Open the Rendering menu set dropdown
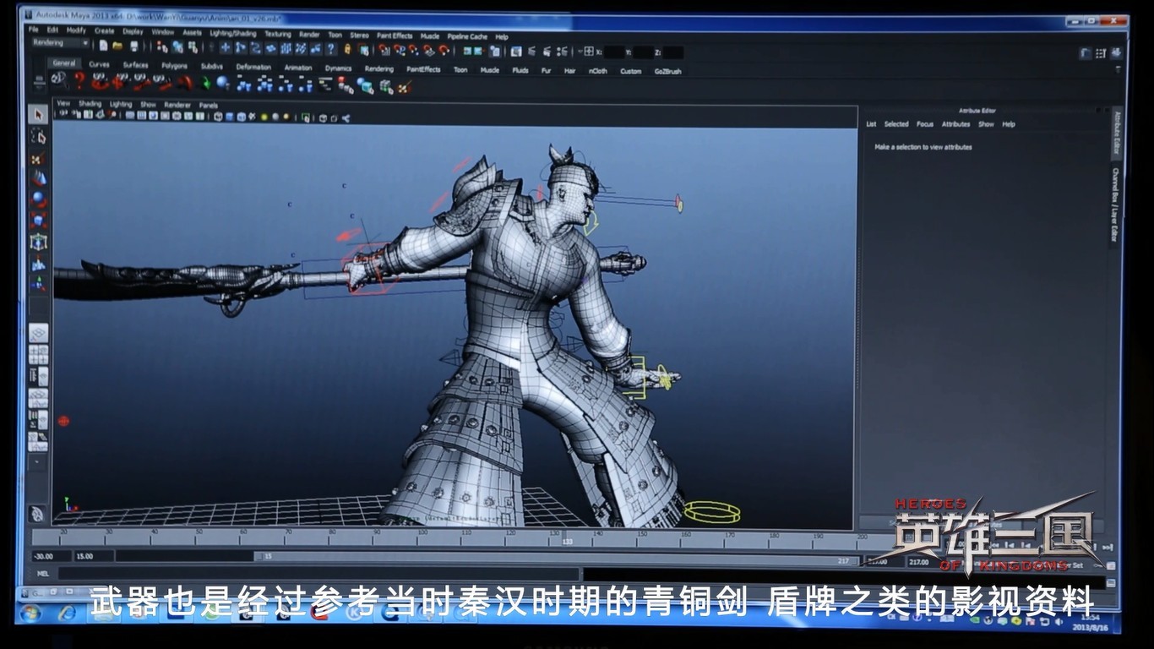The width and height of the screenshot is (1154, 649). click(x=59, y=42)
